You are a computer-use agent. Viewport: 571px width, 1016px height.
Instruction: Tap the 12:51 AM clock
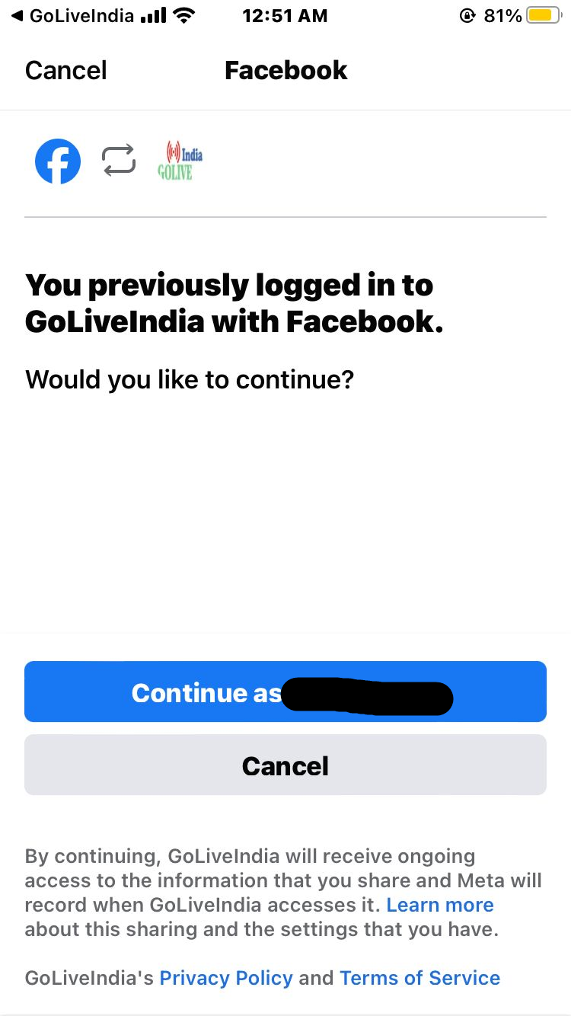pyautogui.click(x=285, y=15)
